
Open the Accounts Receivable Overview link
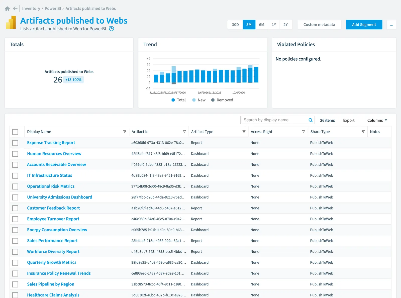(56, 164)
